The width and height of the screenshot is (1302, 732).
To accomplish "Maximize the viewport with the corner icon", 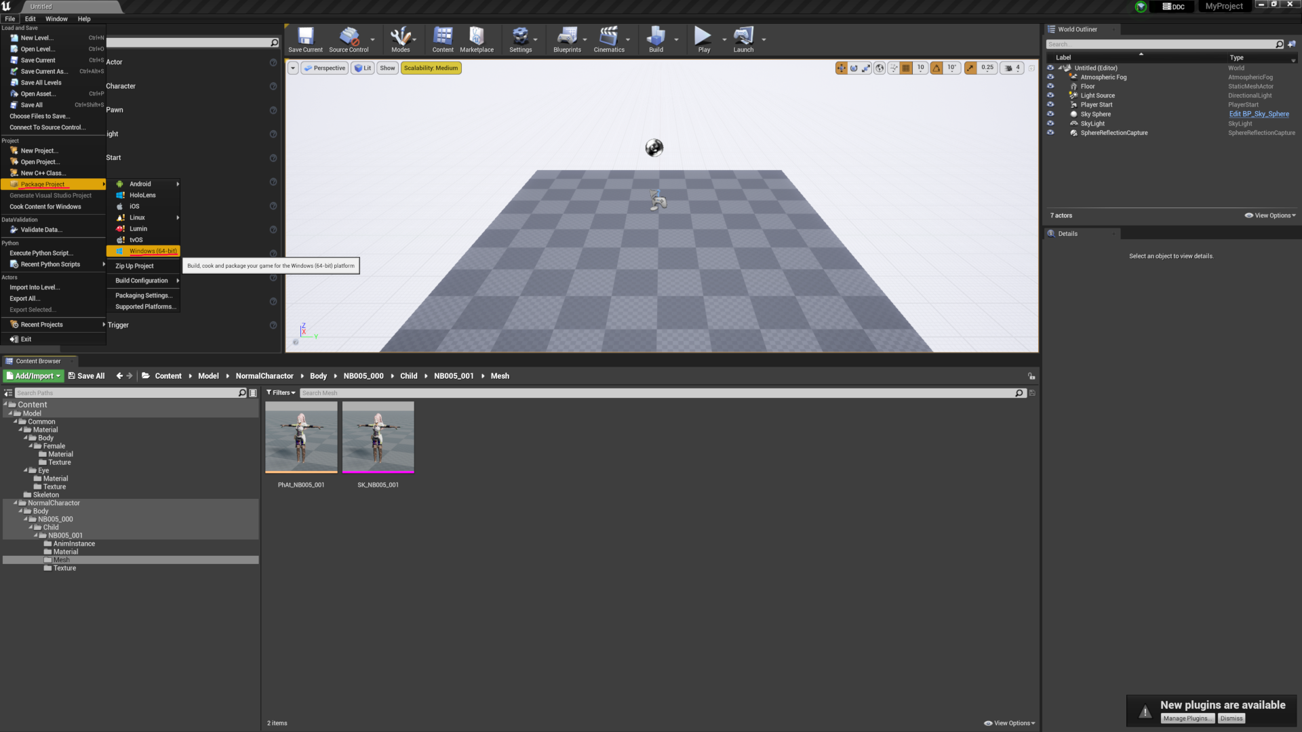I will tap(1031, 68).
